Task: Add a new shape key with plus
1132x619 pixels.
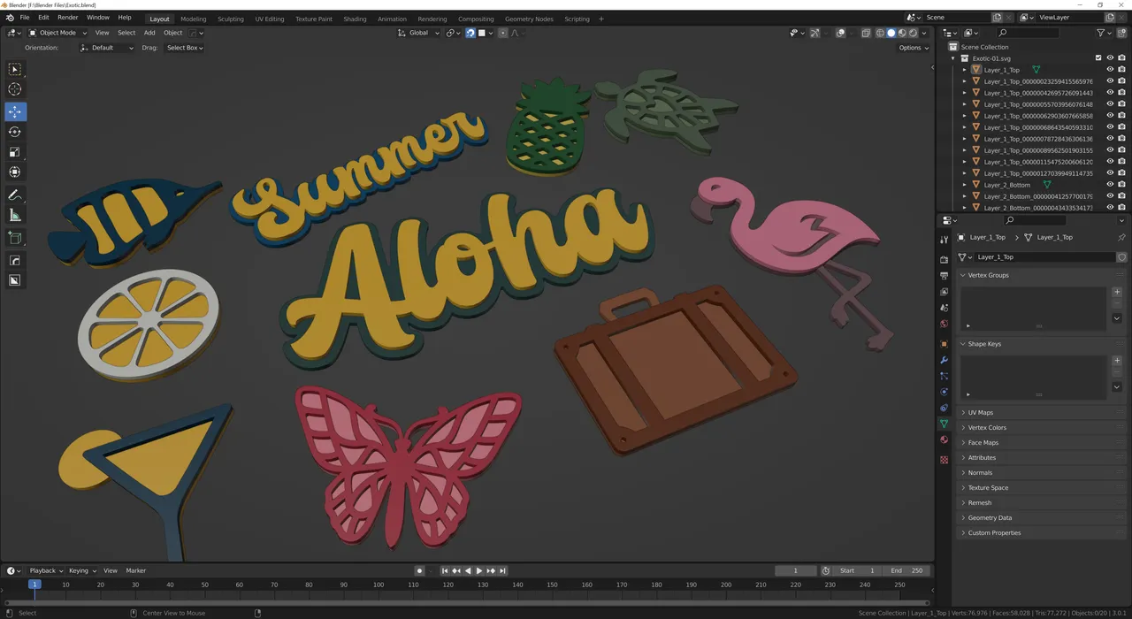Action: click(1117, 361)
